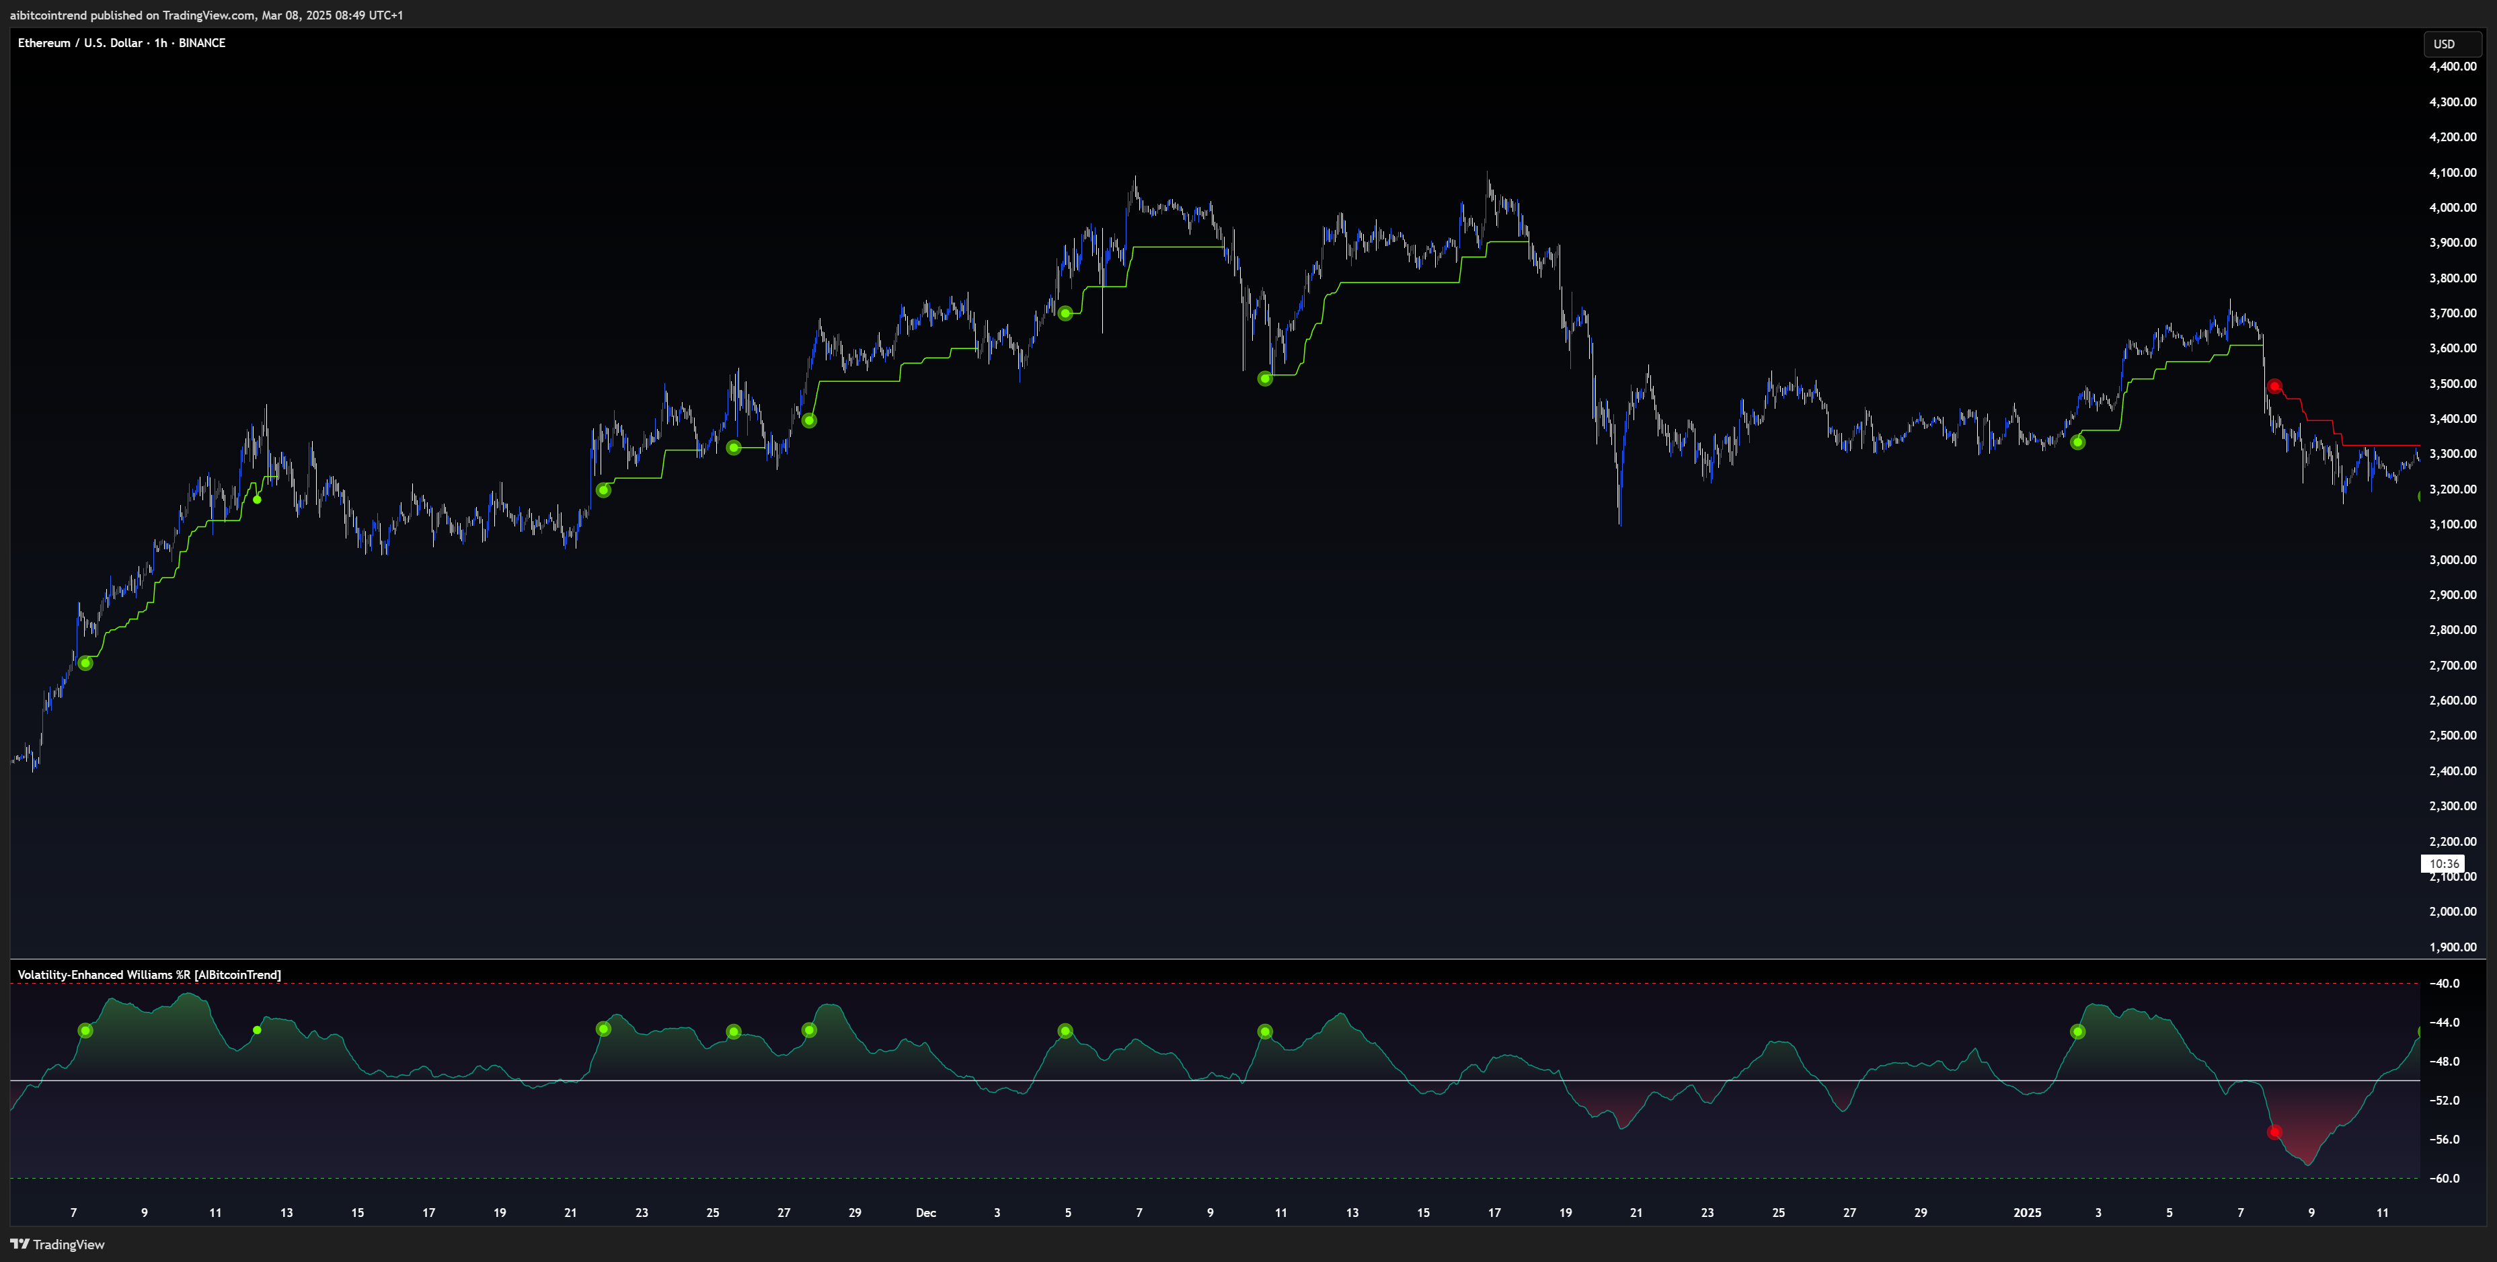Click the 2,200.00 price axis label
This screenshot has height=1262, width=2497.
point(2453,841)
